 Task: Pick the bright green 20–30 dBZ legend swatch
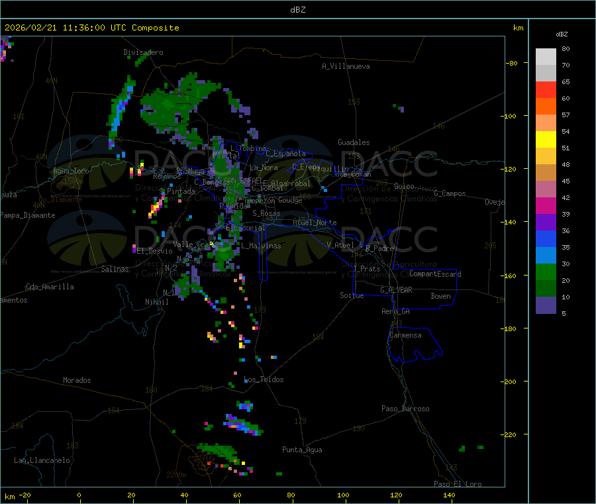click(546, 272)
